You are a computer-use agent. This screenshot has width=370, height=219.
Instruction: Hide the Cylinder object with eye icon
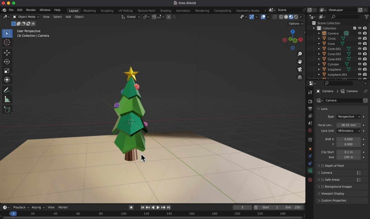click(x=360, y=64)
